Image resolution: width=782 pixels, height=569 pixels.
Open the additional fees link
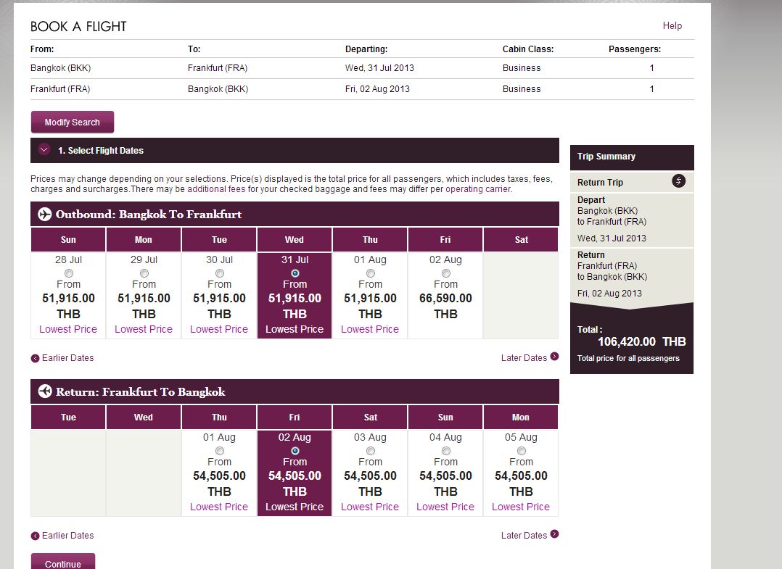pos(216,189)
